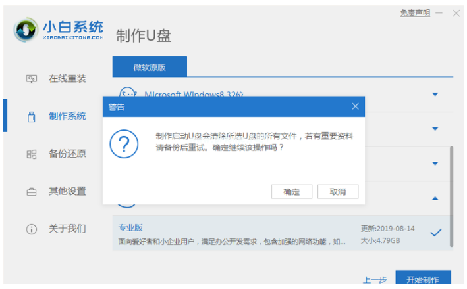
Task: Toggle the 专业版 selection checkmark
Action: (435, 233)
